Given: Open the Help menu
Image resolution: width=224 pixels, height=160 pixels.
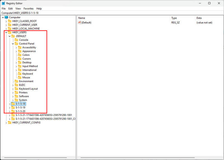Looking at the screenshot, I should coord(39,9).
